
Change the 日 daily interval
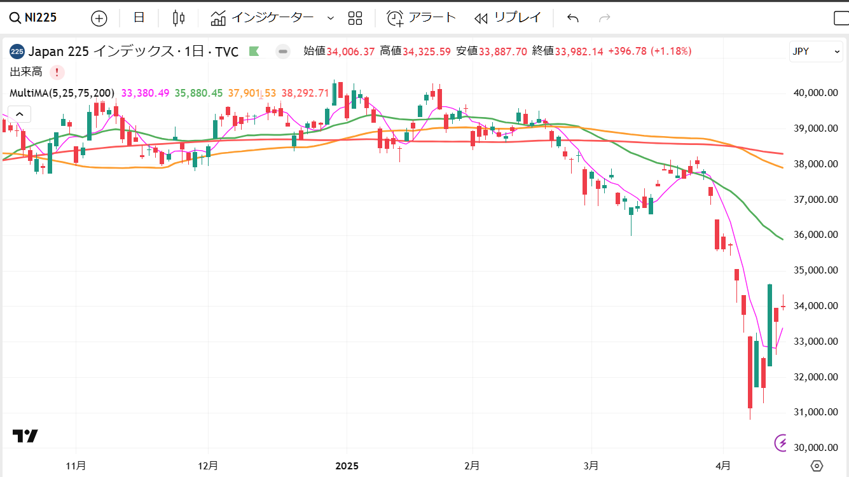[139, 18]
